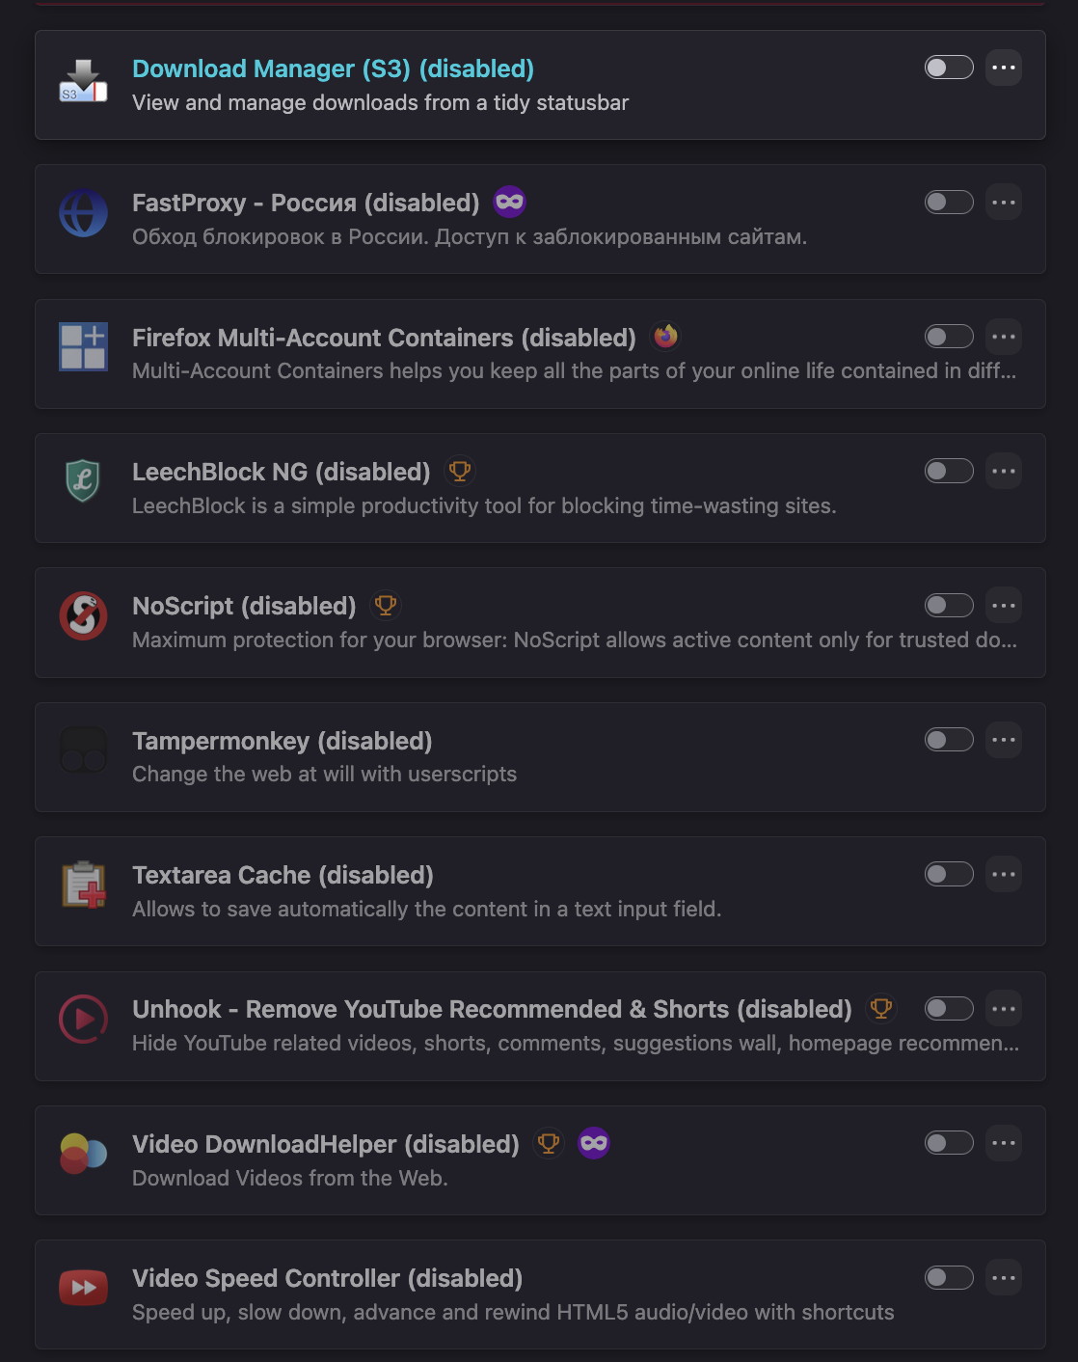Click the Firefox badge beside Multi-Account Containers
Image resolution: width=1078 pixels, height=1362 pixels.
pos(665,336)
